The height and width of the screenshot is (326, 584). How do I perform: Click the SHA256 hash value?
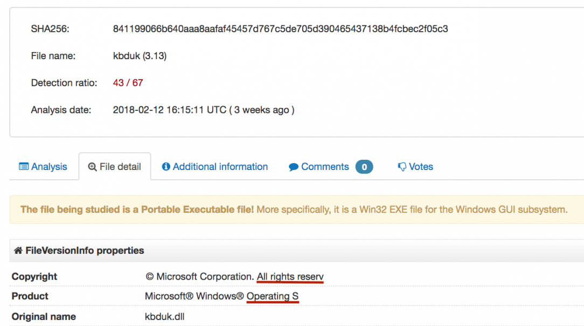pos(280,29)
